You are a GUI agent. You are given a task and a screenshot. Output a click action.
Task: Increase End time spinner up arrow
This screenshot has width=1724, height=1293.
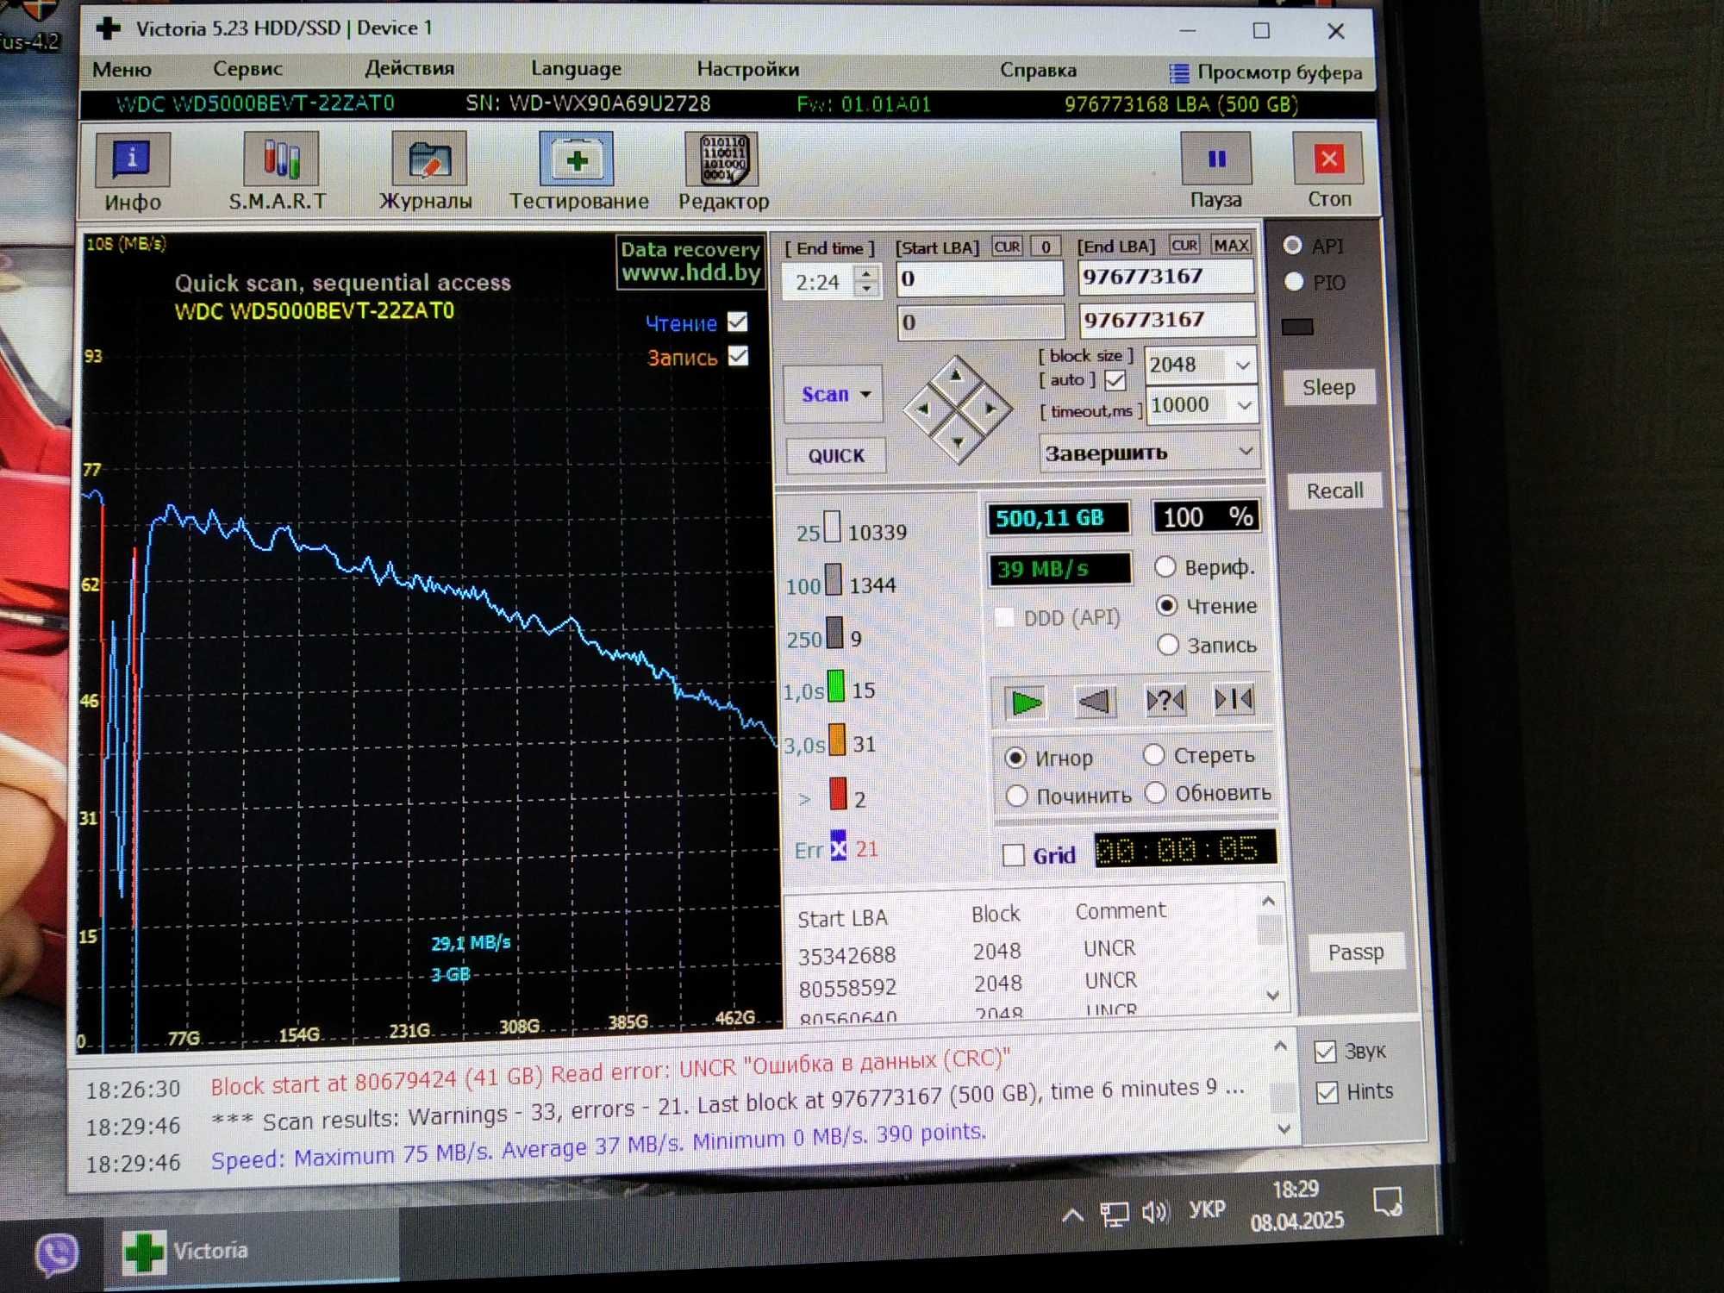(x=867, y=273)
